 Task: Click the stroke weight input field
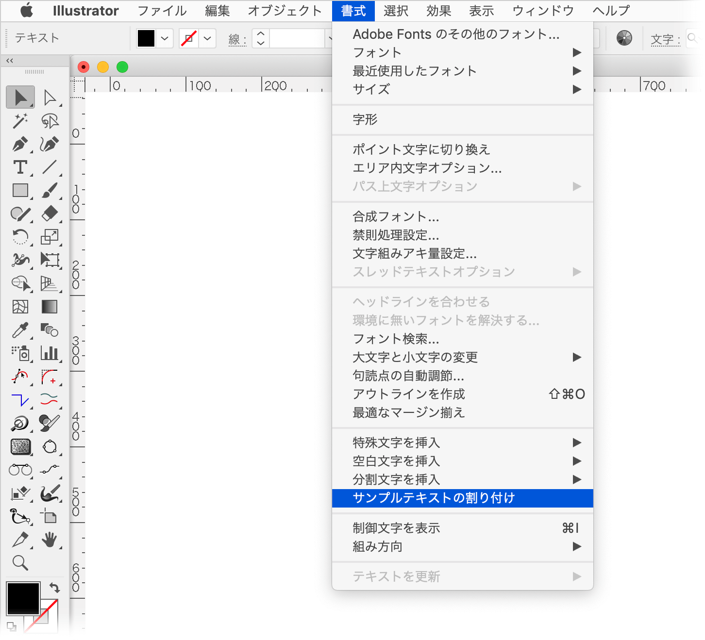[x=297, y=38]
